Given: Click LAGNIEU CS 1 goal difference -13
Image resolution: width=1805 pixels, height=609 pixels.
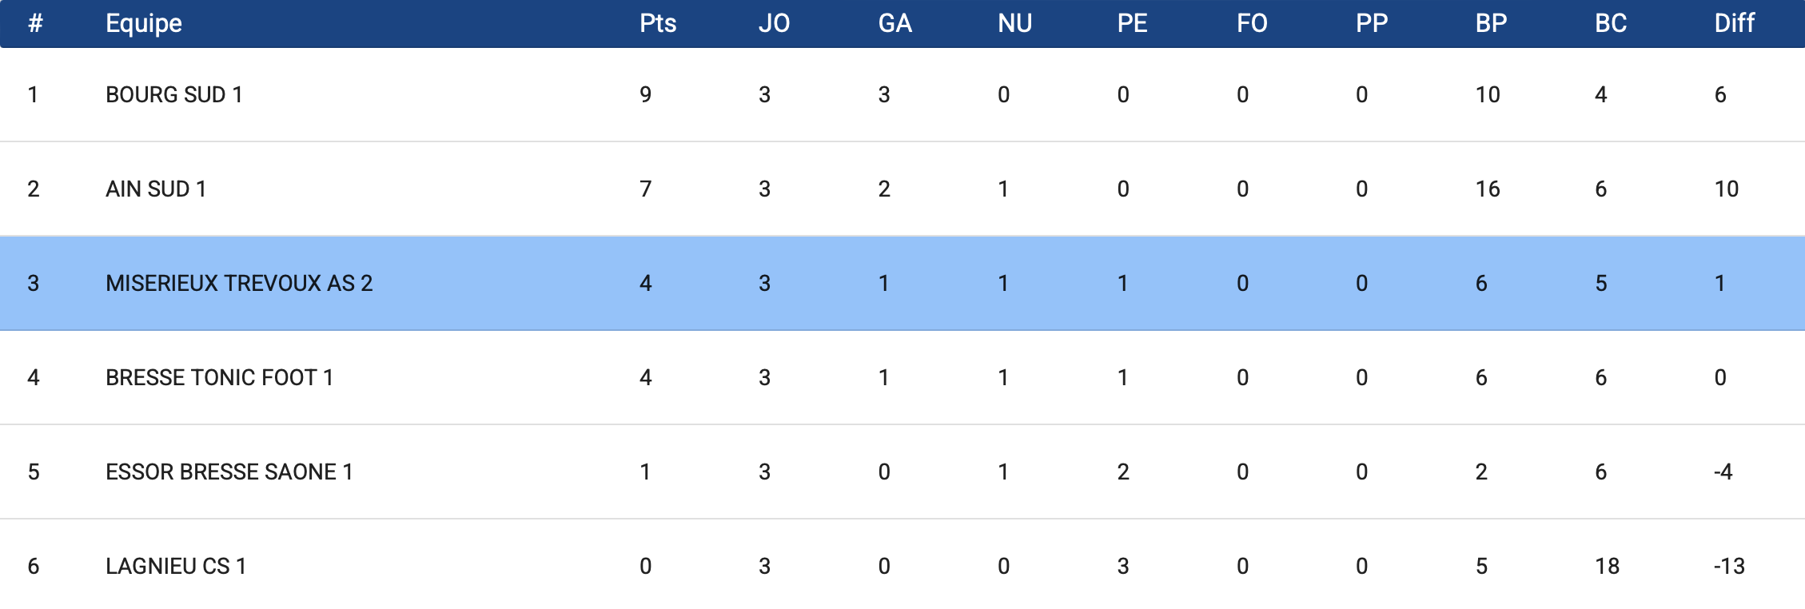Looking at the screenshot, I should coord(1729,566).
